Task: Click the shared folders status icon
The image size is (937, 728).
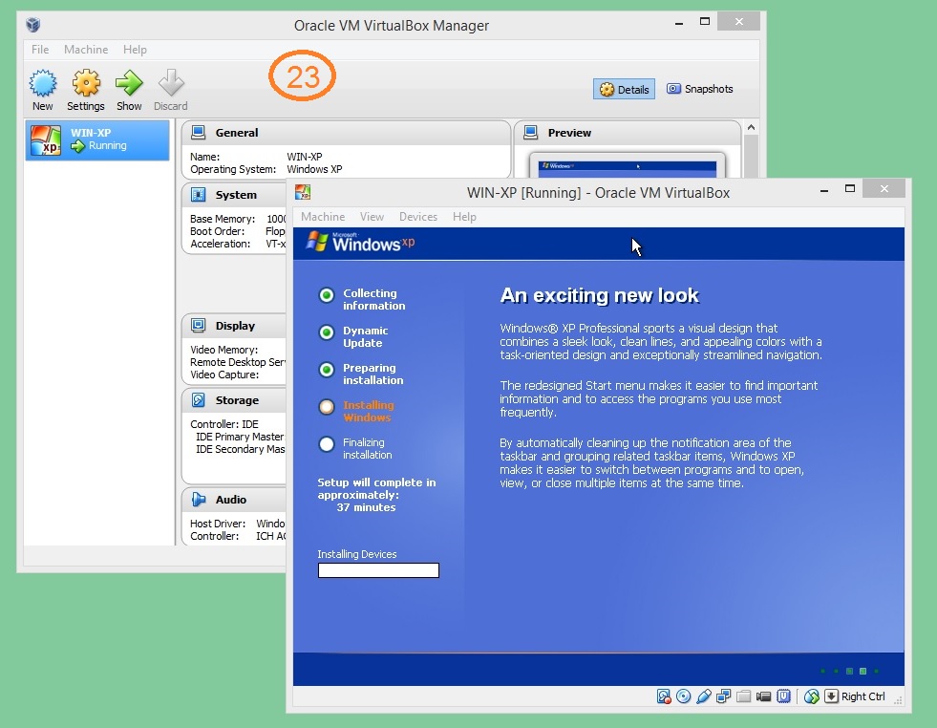Action: tap(744, 696)
